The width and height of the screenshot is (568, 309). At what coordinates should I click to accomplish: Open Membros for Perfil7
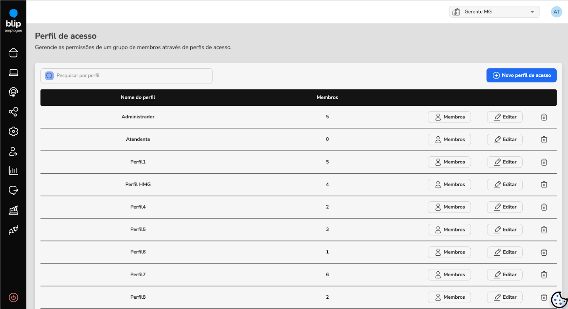coord(449,275)
